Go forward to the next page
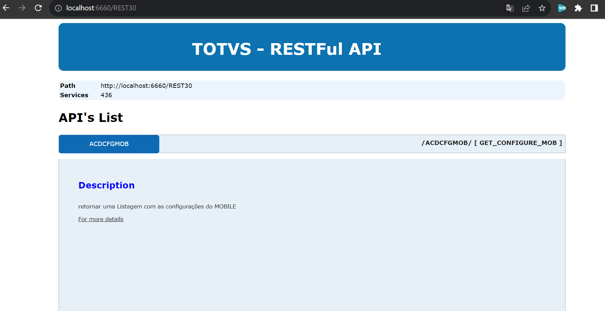The width and height of the screenshot is (605, 311). (x=22, y=8)
